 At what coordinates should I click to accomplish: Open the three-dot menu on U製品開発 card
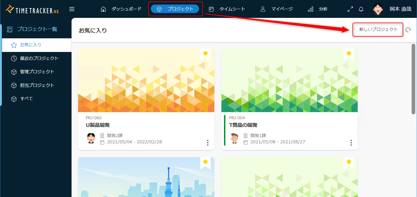[208, 142]
